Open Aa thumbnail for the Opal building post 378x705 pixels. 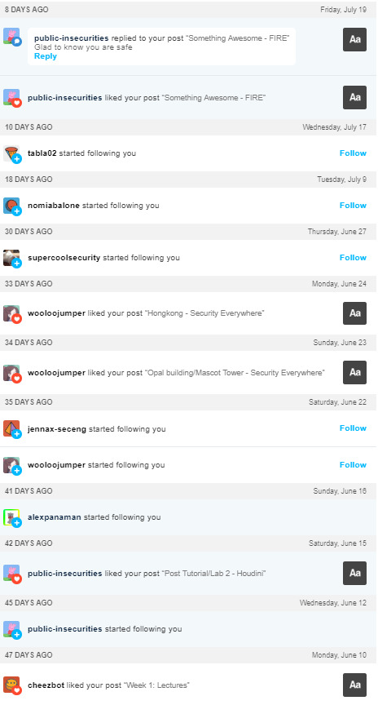354,372
